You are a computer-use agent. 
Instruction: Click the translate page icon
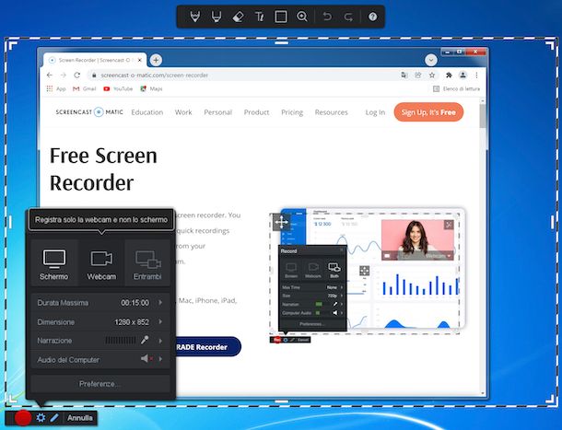point(404,76)
